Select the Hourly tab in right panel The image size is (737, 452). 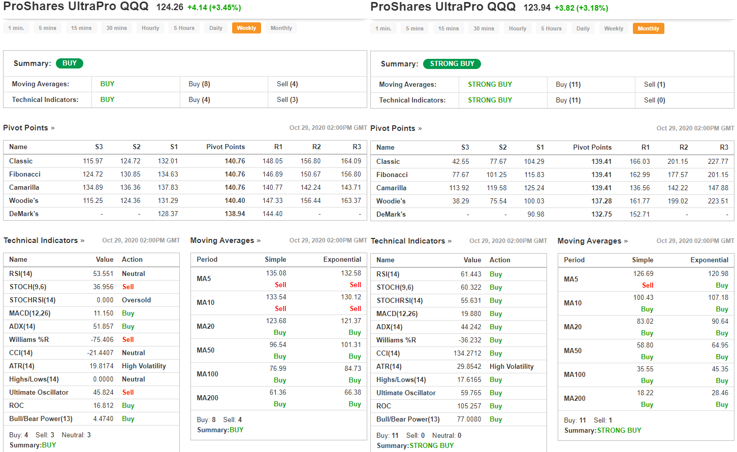click(x=518, y=28)
